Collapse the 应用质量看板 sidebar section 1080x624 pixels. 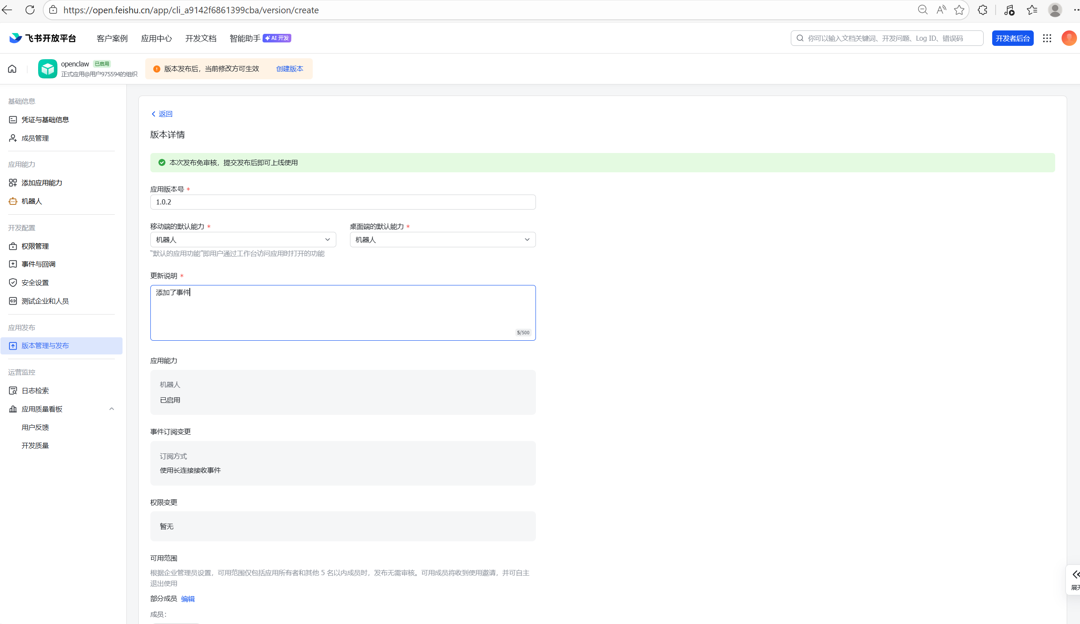[x=111, y=409]
